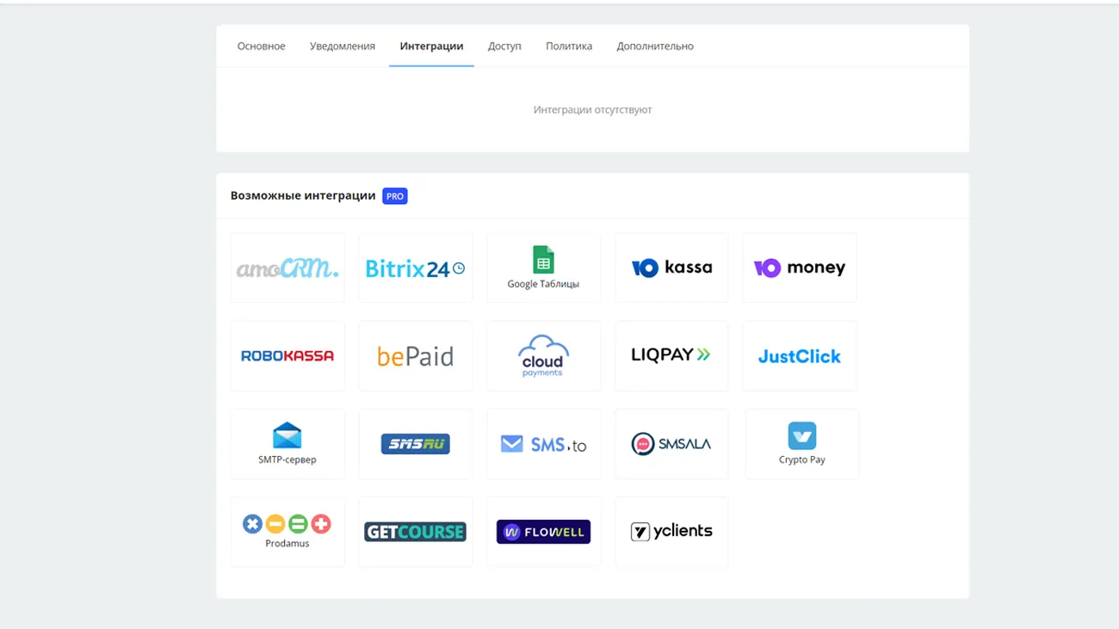Viewport: 1119px width, 629px height.
Task: Open the Политика tab
Action: (569, 46)
